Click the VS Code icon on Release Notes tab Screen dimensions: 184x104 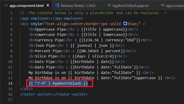57,5
